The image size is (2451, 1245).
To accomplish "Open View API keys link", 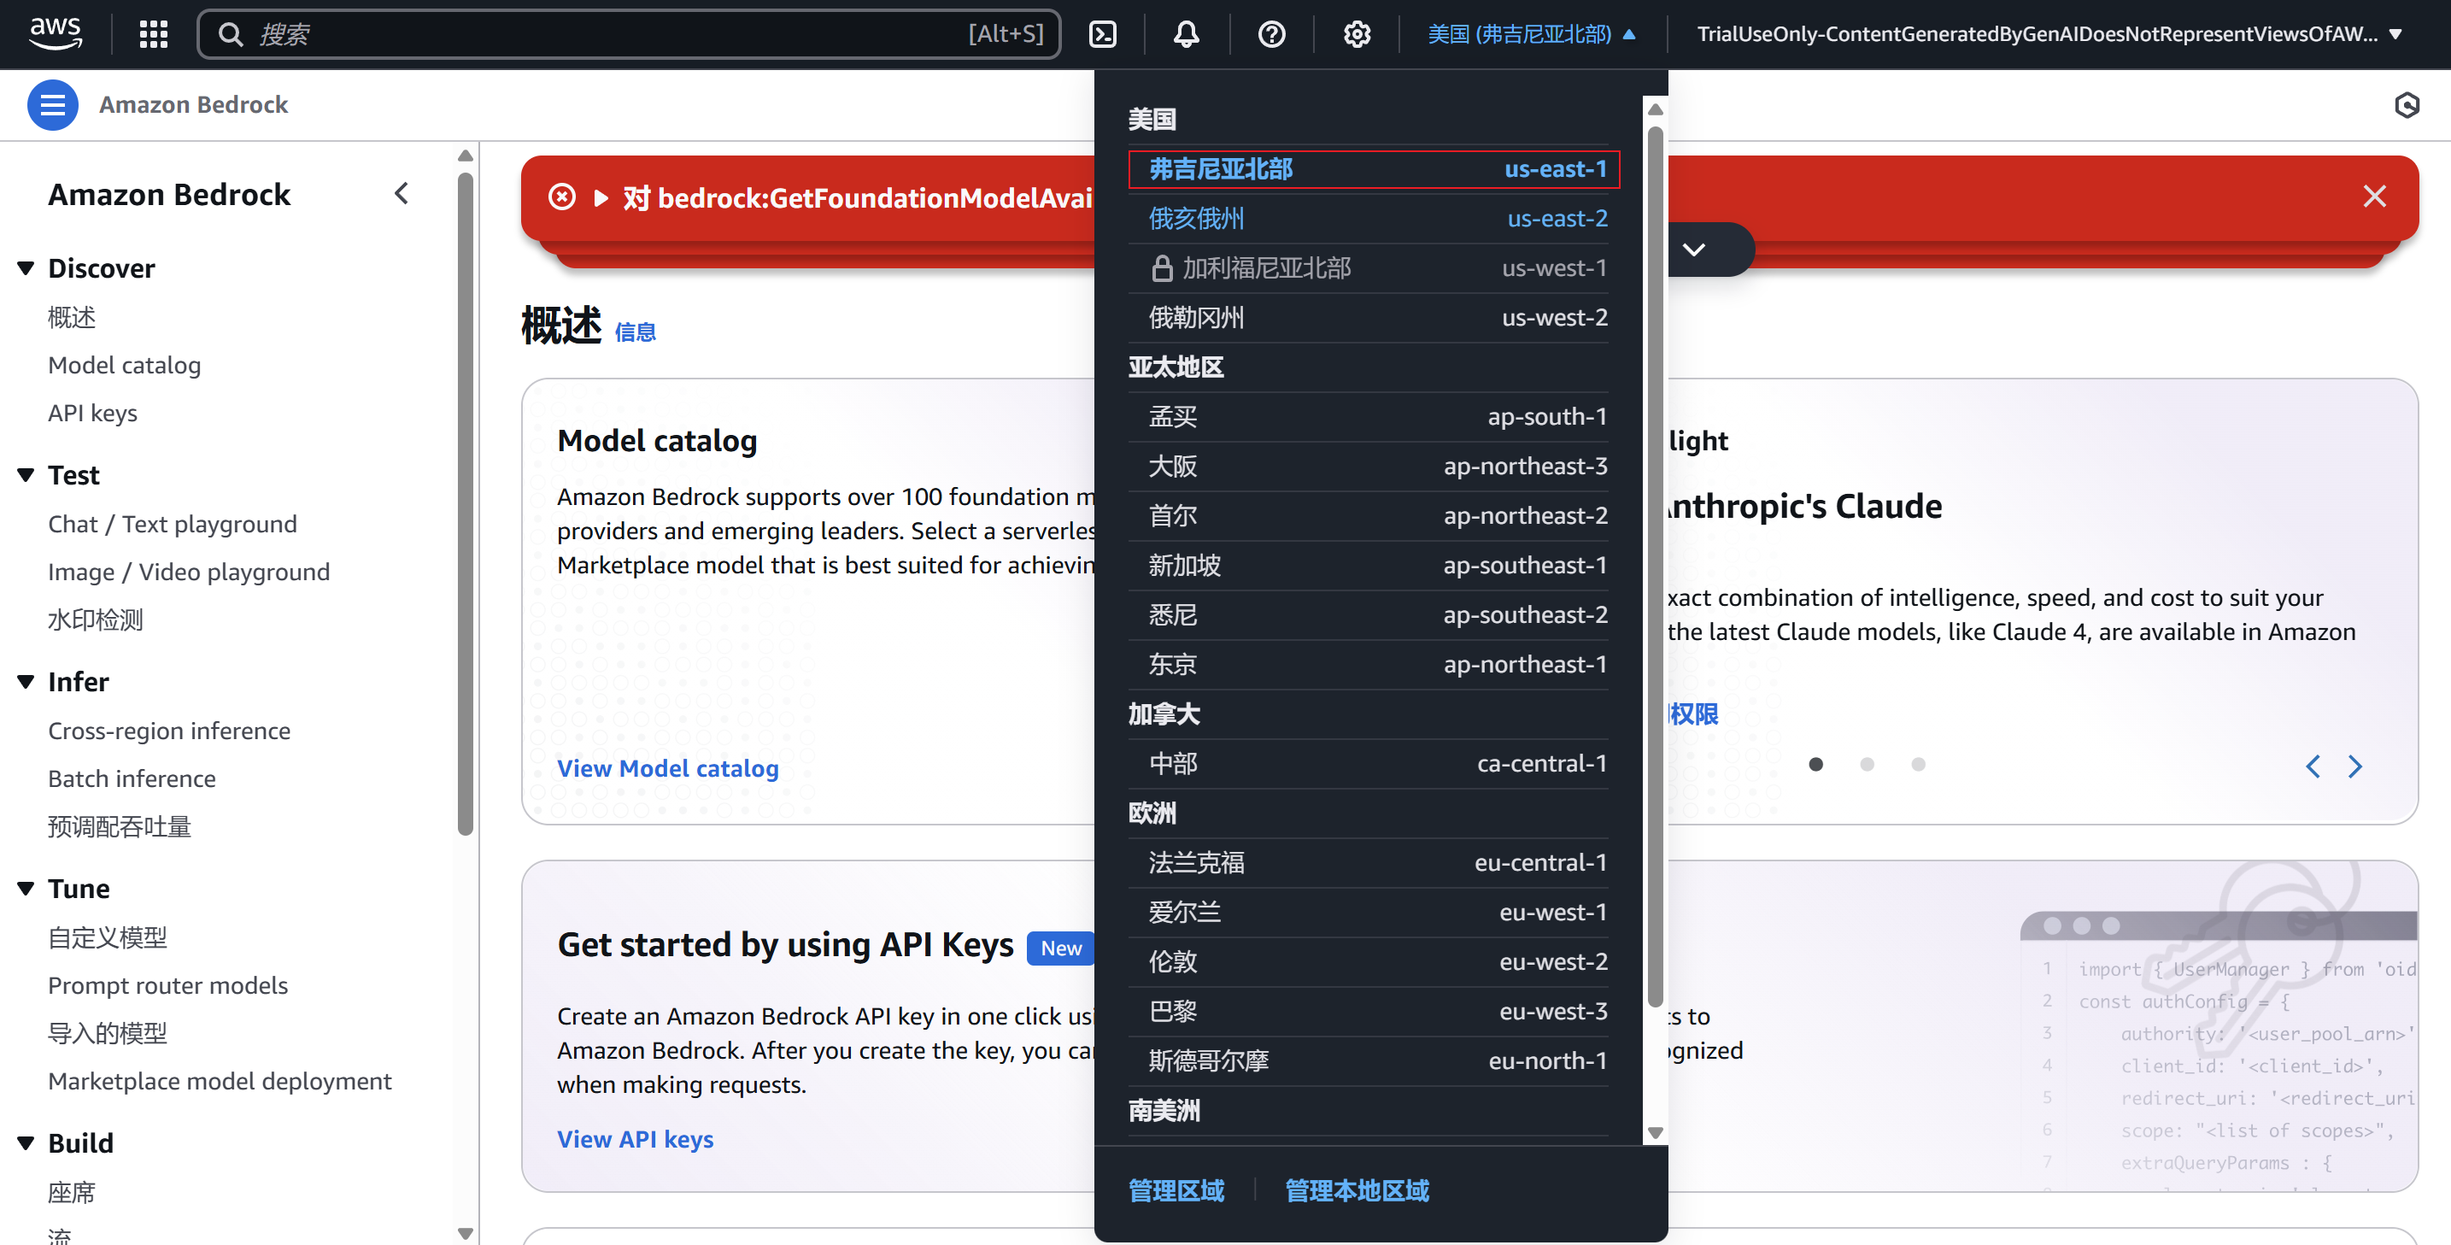I will pyautogui.click(x=635, y=1139).
